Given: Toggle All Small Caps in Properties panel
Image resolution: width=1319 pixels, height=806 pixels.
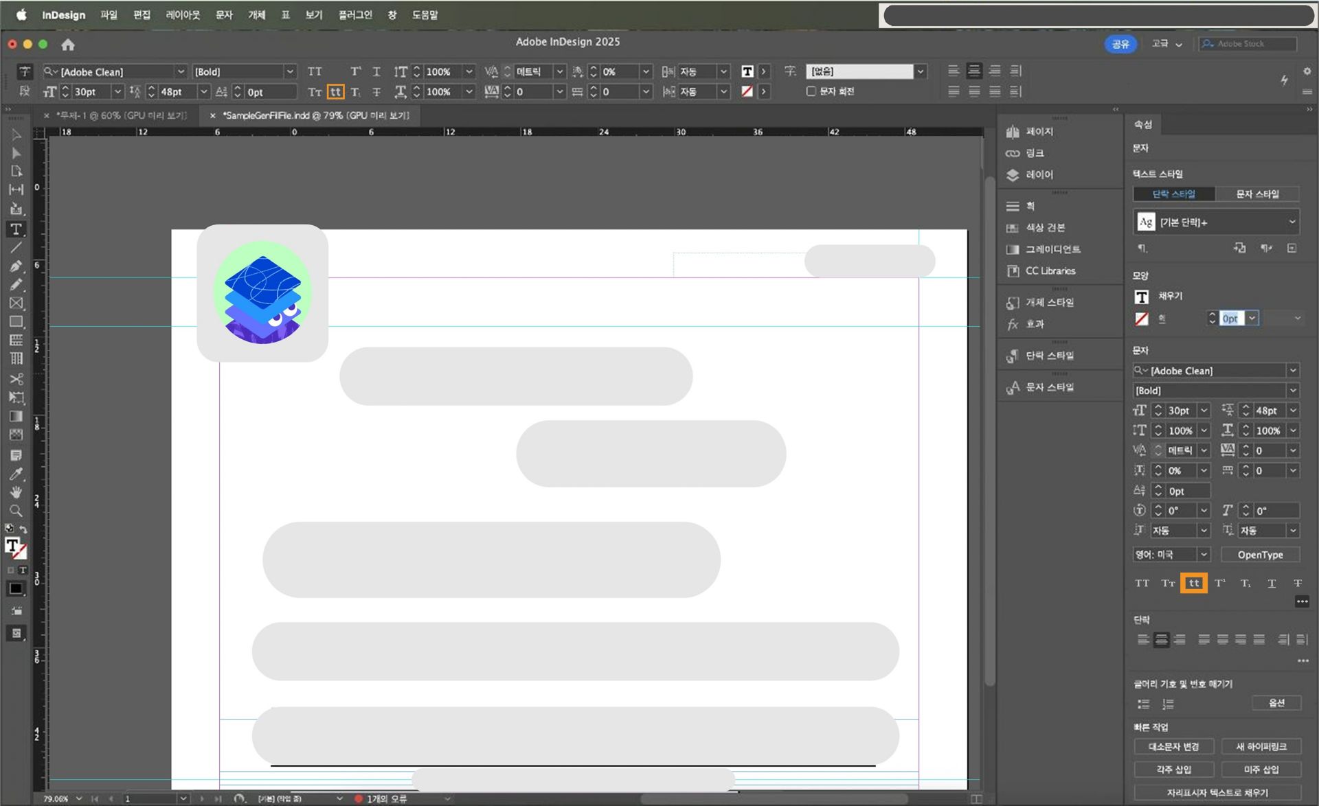Looking at the screenshot, I should [1193, 584].
